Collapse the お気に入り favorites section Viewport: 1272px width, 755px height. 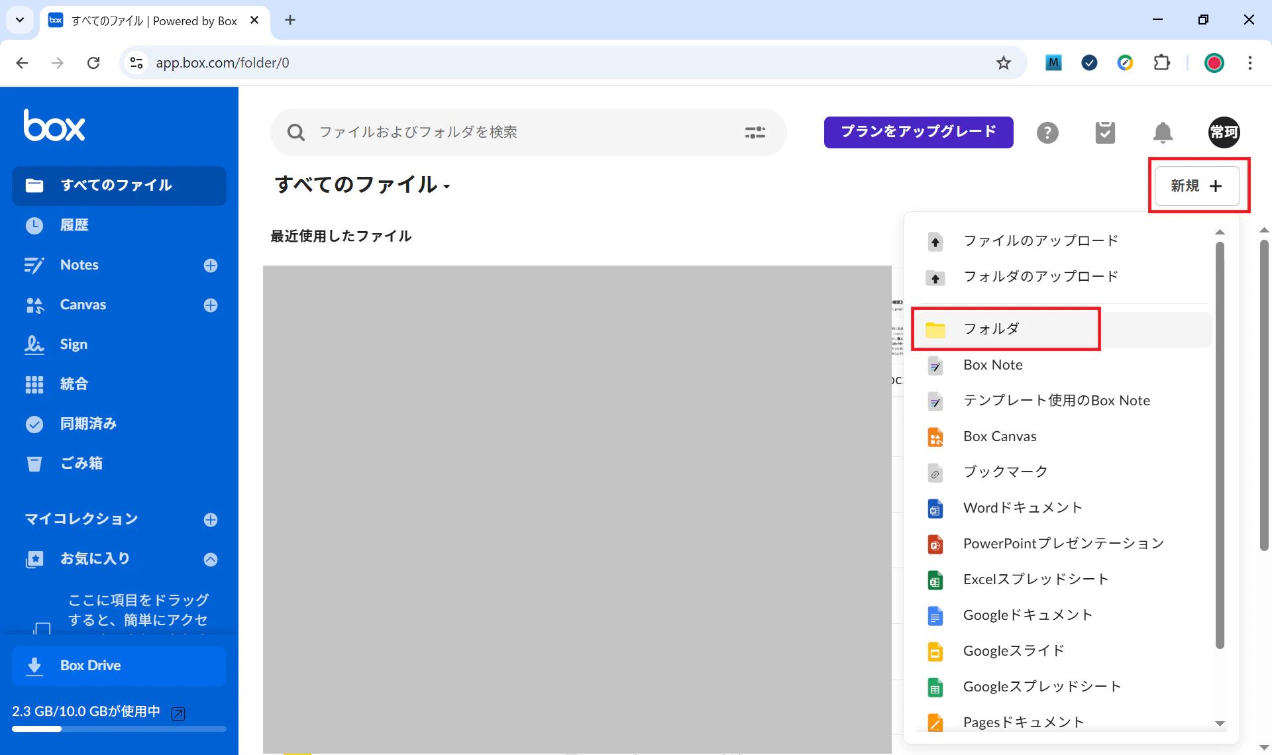pos(211,560)
